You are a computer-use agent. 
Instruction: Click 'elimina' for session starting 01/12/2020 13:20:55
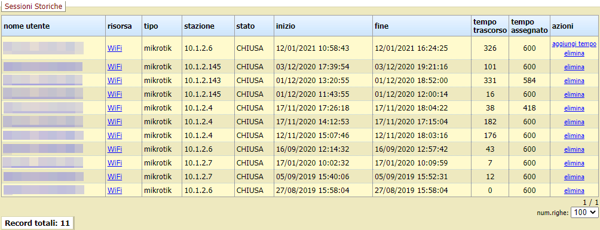(574, 81)
